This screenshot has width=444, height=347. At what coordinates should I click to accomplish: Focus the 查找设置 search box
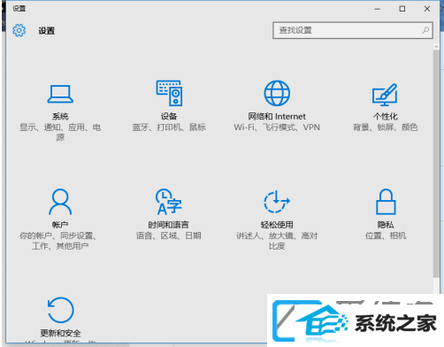353,30
